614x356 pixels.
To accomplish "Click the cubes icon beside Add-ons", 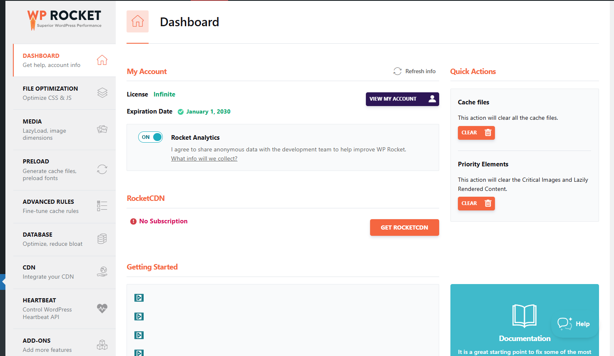I will click(x=102, y=345).
